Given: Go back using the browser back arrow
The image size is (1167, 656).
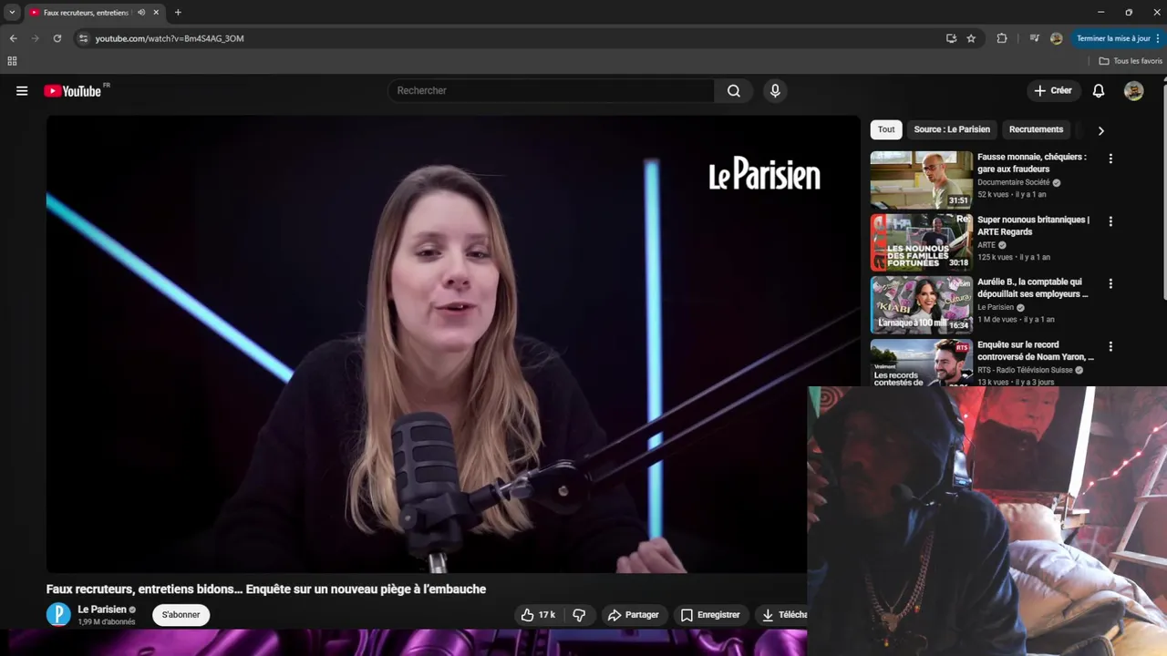Looking at the screenshot, I should tap(13, 38).
